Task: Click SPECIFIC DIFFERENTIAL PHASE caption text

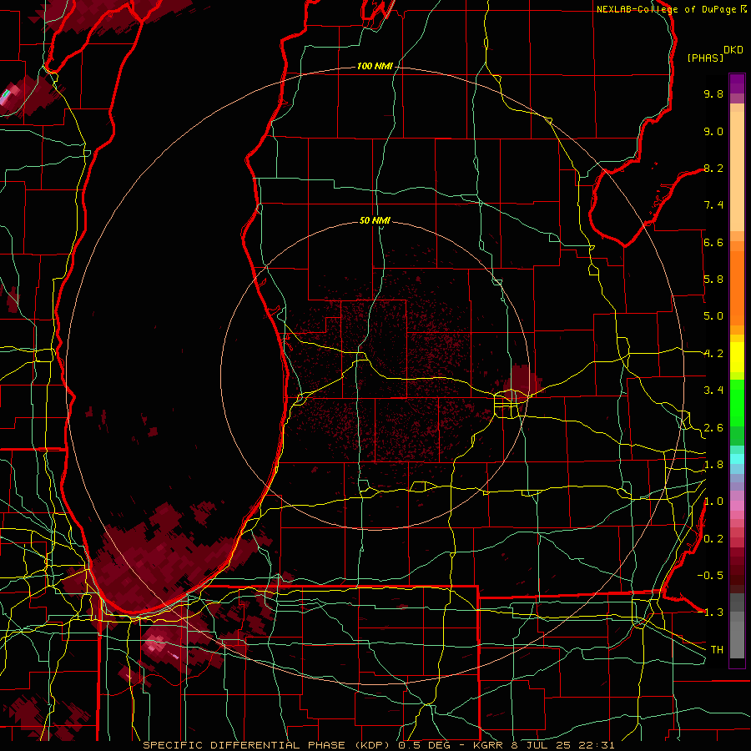Action: tap(244, 745)
